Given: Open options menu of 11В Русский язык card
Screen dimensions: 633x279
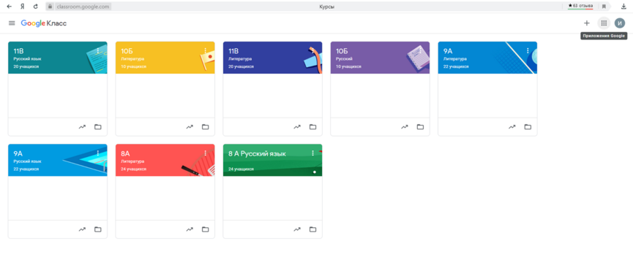Looking at the screenshot, I should tap(98, 51).
